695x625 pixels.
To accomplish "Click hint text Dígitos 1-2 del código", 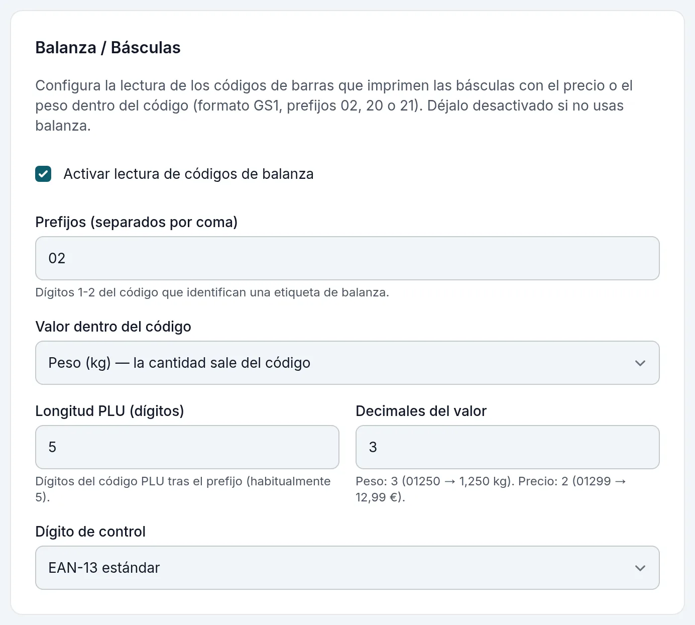I will click(x=212, y=292).
